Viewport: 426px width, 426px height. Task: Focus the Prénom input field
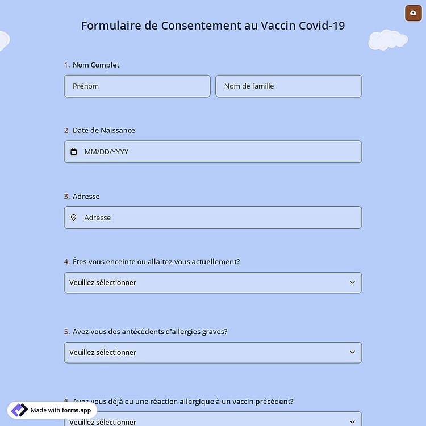click(137, 86)
